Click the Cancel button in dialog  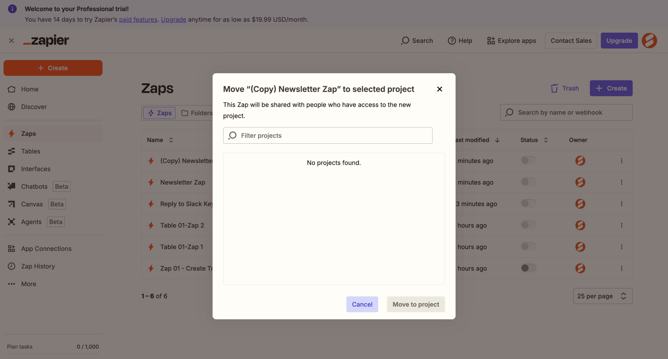(x=362, y=304)
